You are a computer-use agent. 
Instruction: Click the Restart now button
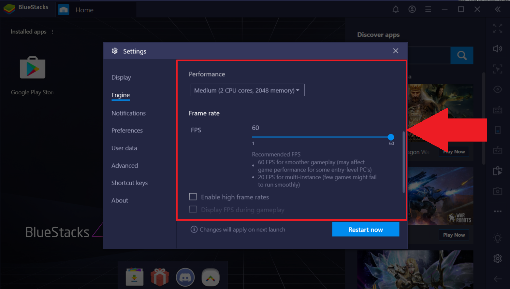(366, 229)
